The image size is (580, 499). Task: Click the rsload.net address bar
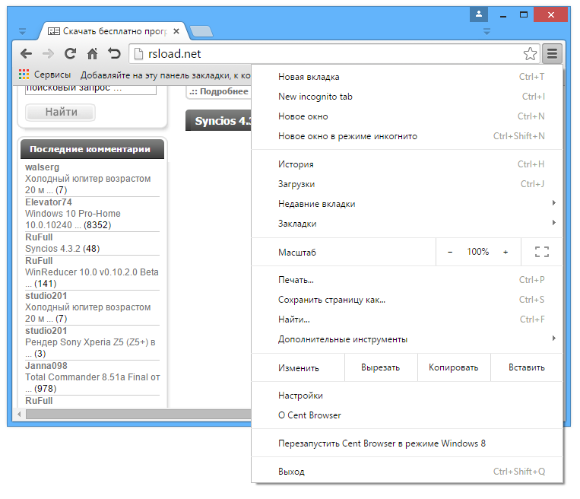[325, 54]
